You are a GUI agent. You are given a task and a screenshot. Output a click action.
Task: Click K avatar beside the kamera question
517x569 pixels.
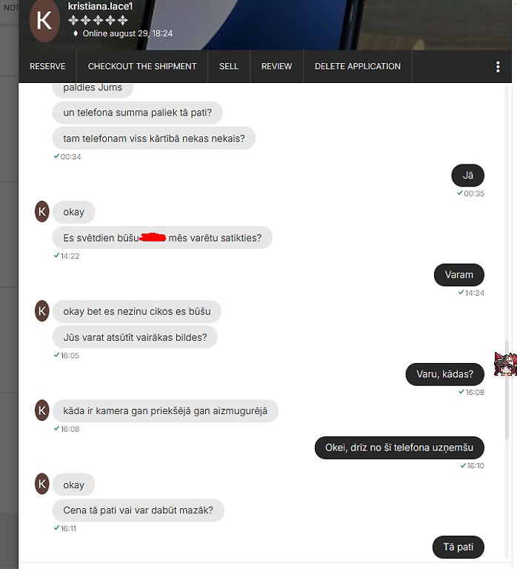tap(42, 410)
